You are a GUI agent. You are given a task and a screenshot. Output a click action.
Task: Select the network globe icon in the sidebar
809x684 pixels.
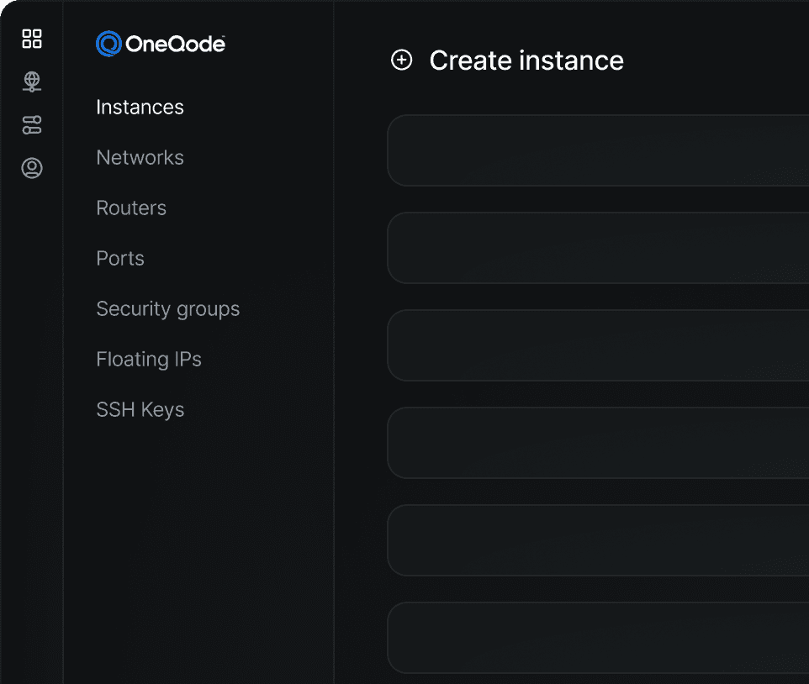point(32,82)
